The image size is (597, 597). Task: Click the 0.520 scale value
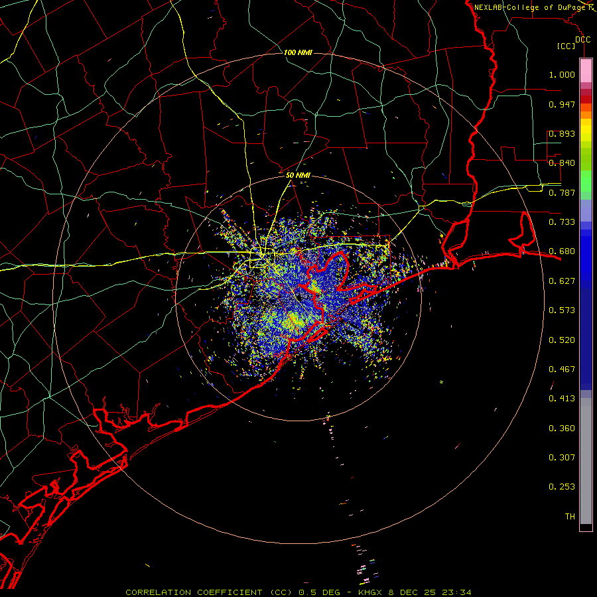pyautogui.click(x=562, y=340)
